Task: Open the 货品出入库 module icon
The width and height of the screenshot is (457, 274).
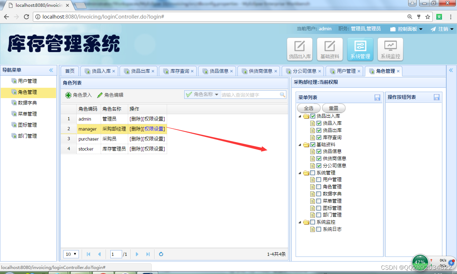Action: [299, 49]
